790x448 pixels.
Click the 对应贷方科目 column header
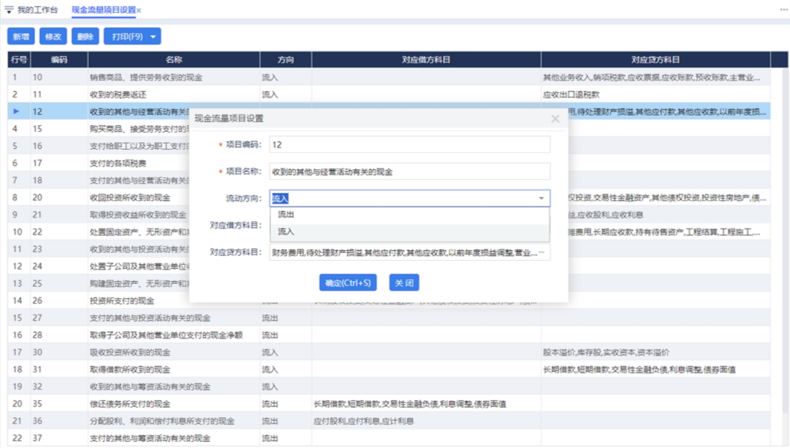[656, 60]
